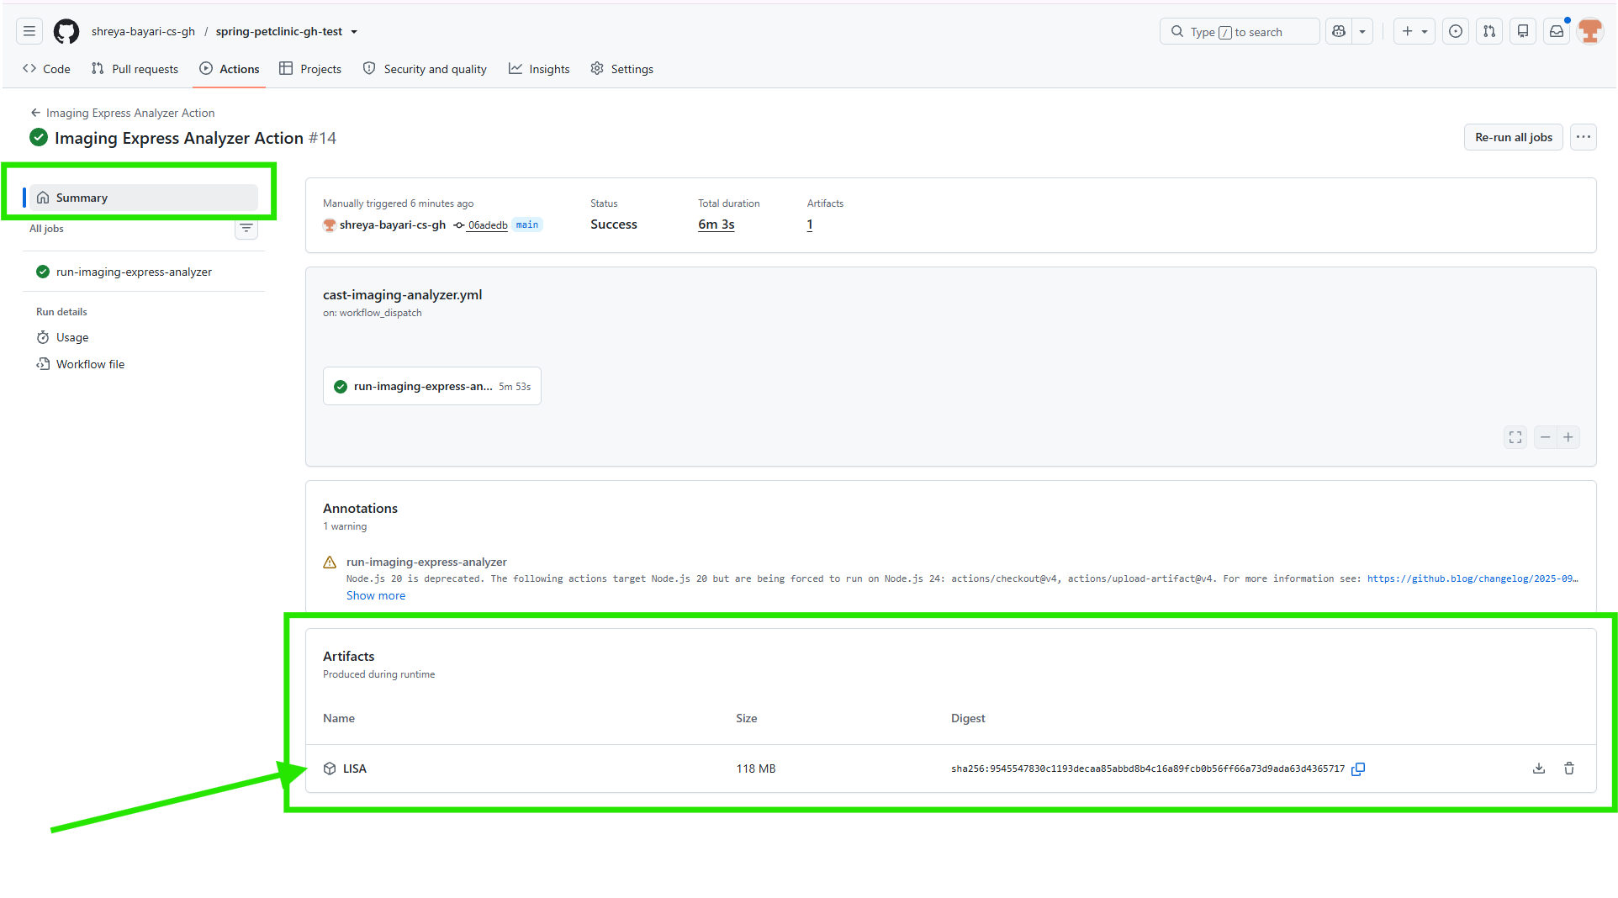Open the global navigation hamburger menu
This screenshot has width=1618, height=898.
[29, 32]
